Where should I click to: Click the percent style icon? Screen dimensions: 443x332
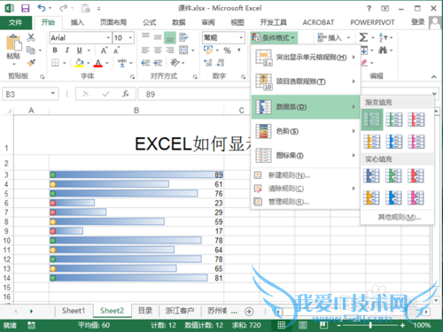[227, 50]
